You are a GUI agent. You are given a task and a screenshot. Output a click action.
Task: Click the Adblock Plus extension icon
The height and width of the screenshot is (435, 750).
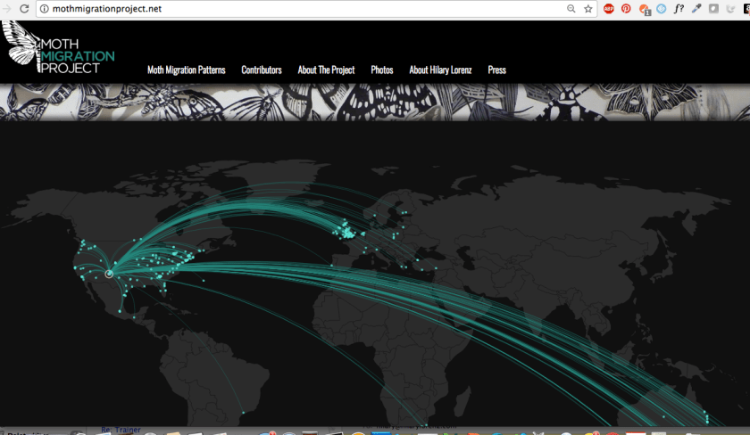[x=609, y=8]
